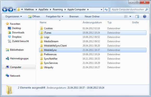151x97 pixels.
Task: Click the iTunes folder name
Action: [48, 33]
